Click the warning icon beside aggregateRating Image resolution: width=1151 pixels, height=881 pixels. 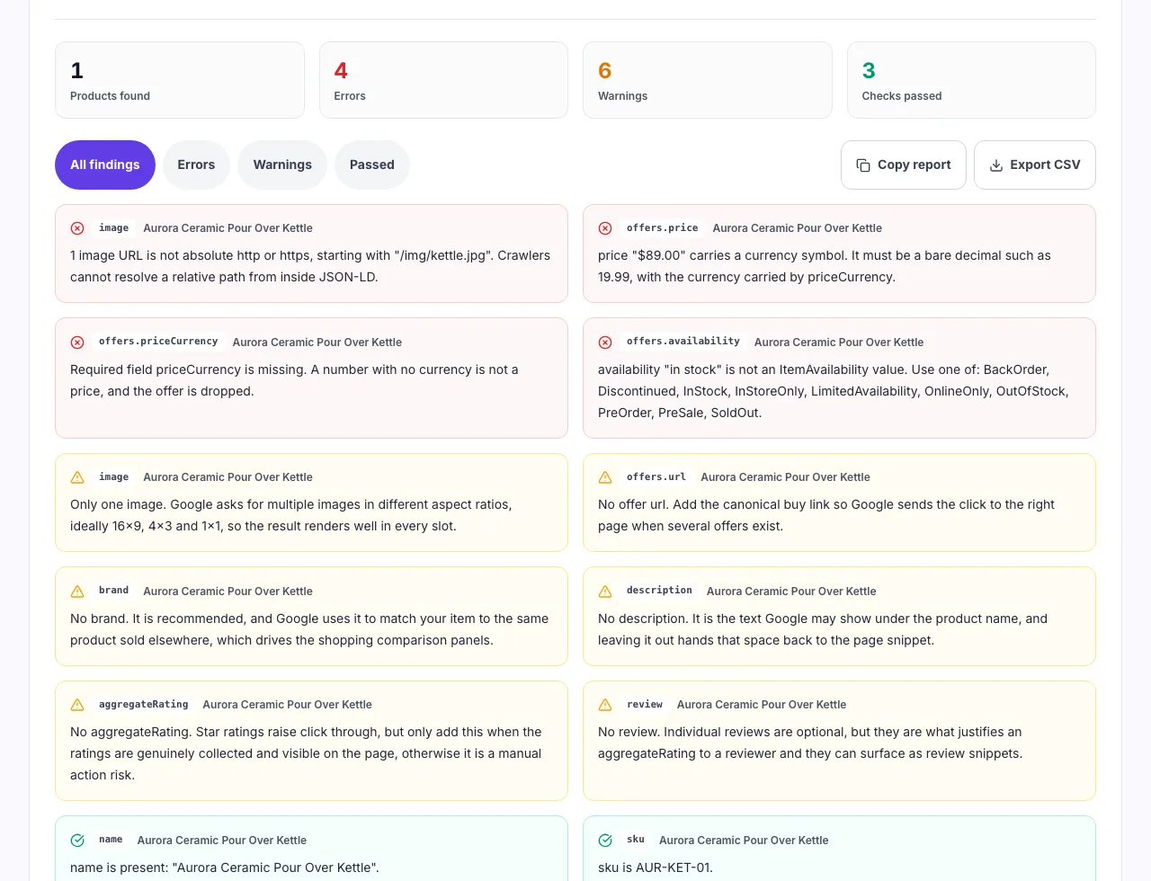click(x=77, y=705)
